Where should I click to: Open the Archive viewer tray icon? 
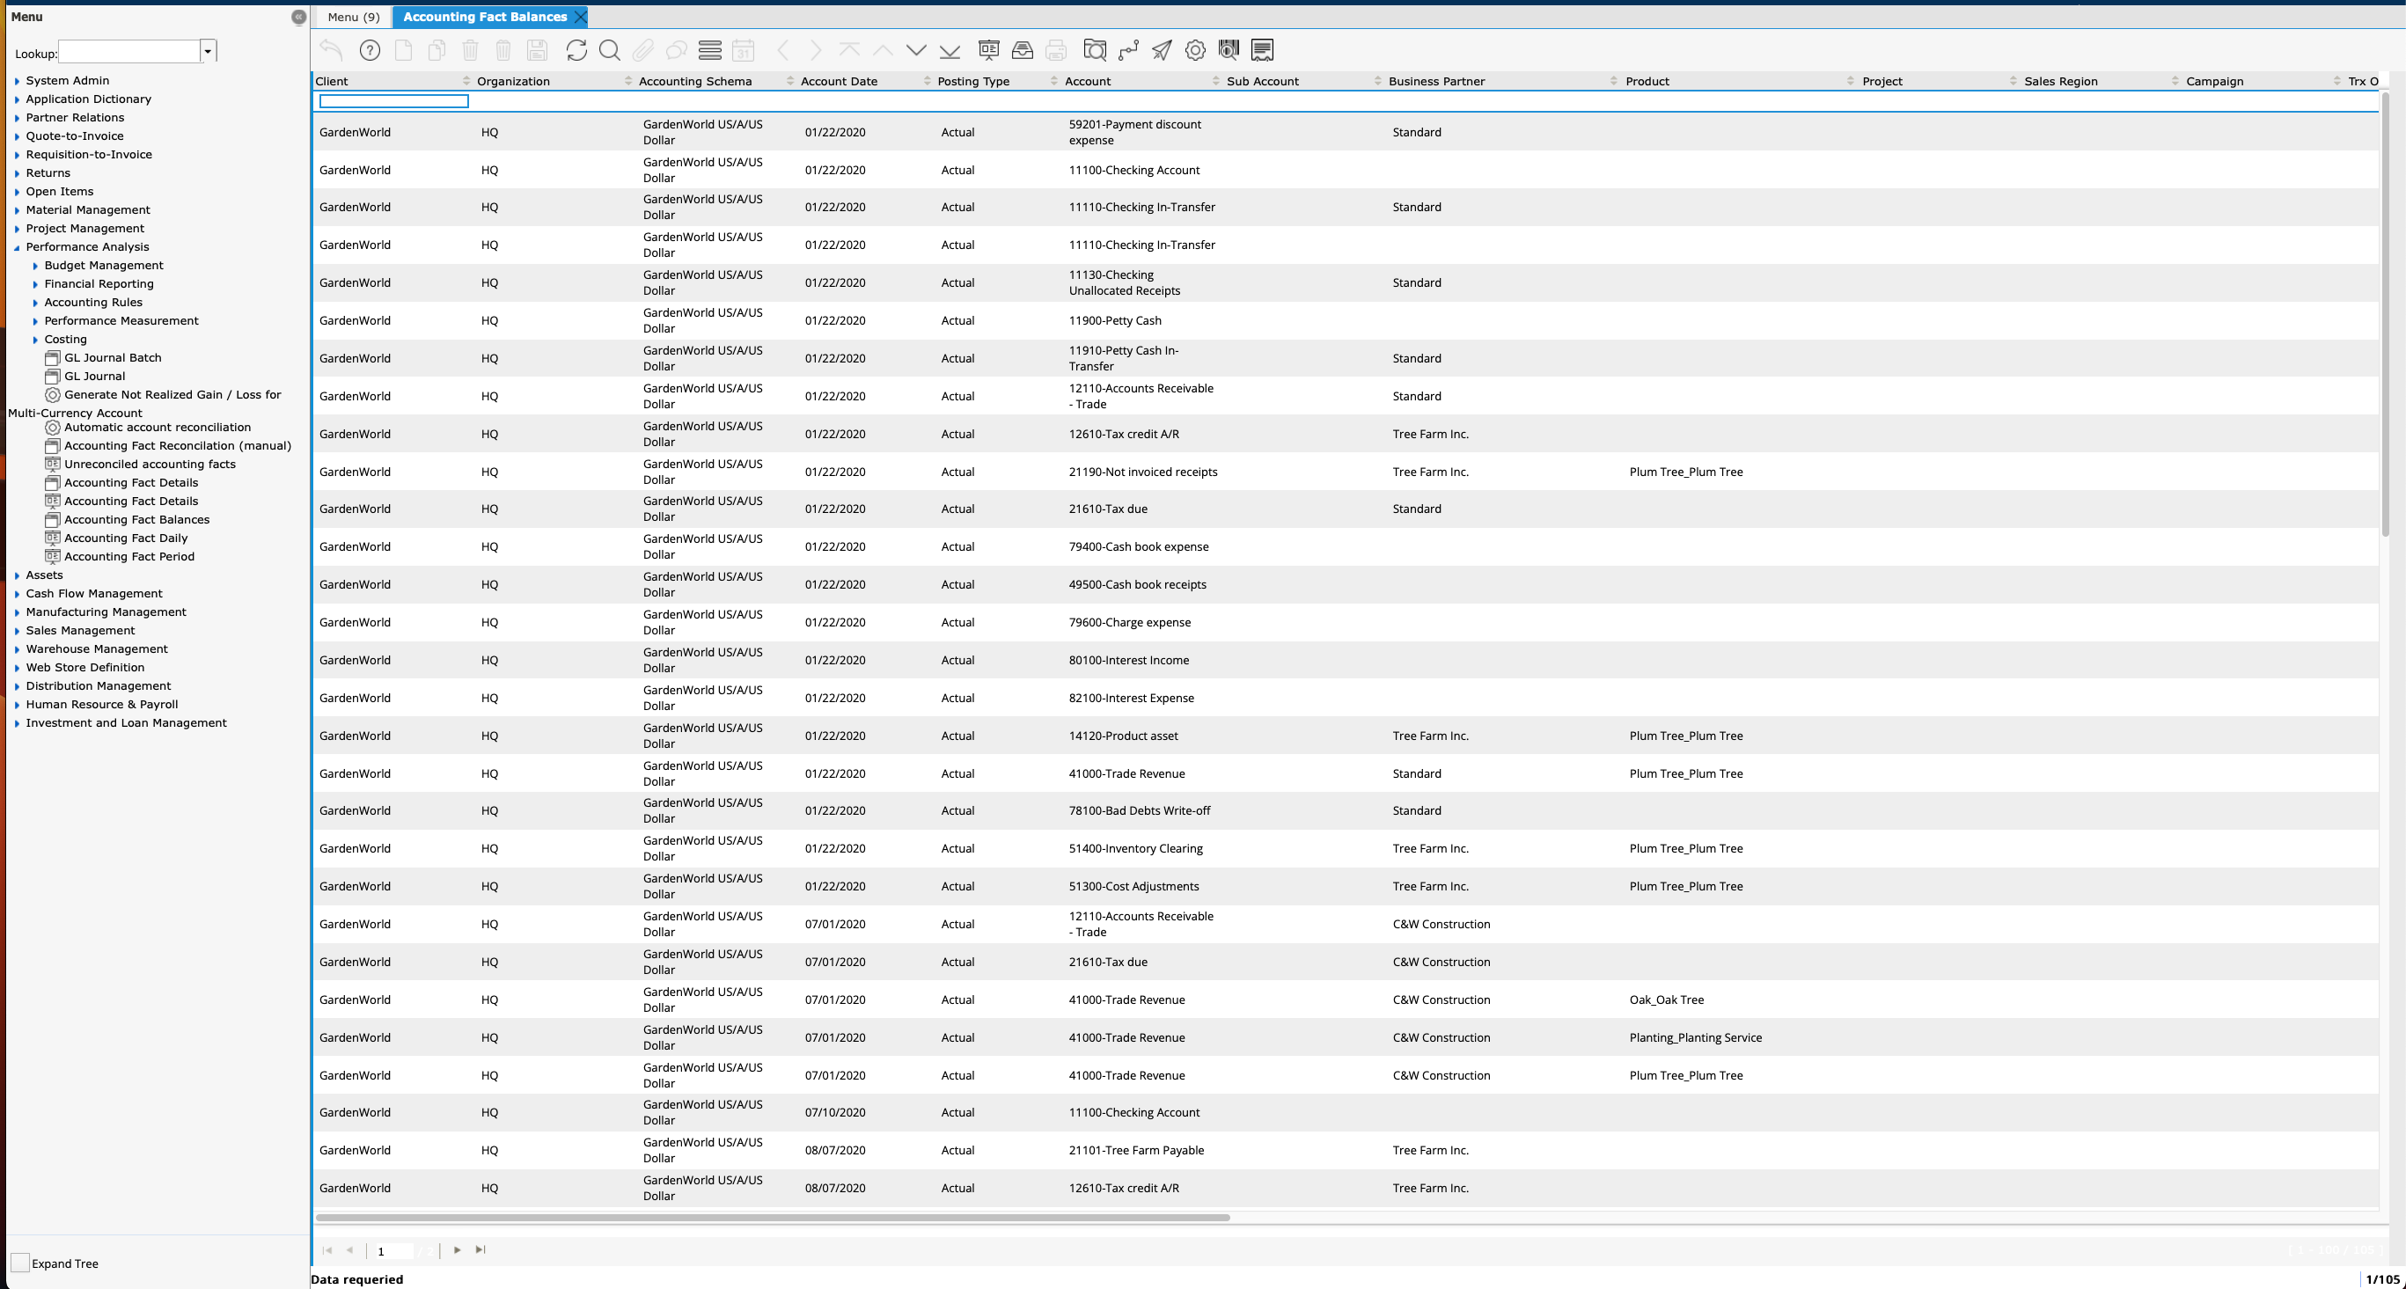point(1023,50)
